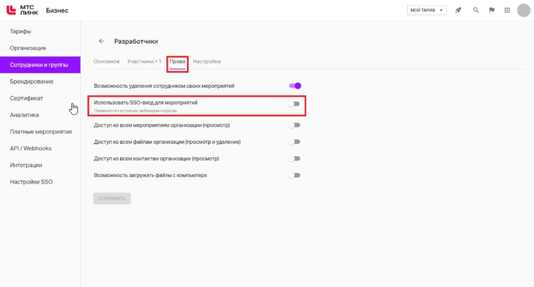The height and width of the screenshot is (287, 534).
Task: Toggle uploading files from computer
Action: (x=294, y=175)
